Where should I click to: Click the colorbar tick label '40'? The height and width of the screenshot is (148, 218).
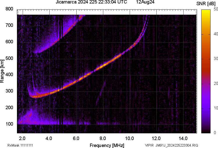216,34
